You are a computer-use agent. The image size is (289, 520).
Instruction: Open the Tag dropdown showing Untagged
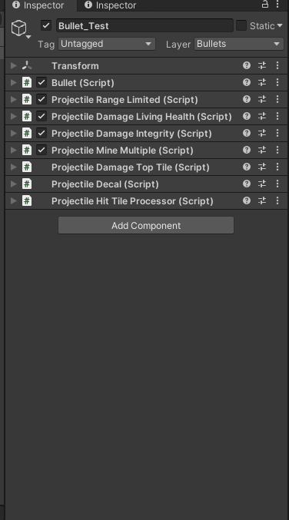pyautogui.click(x=107, y=44)
